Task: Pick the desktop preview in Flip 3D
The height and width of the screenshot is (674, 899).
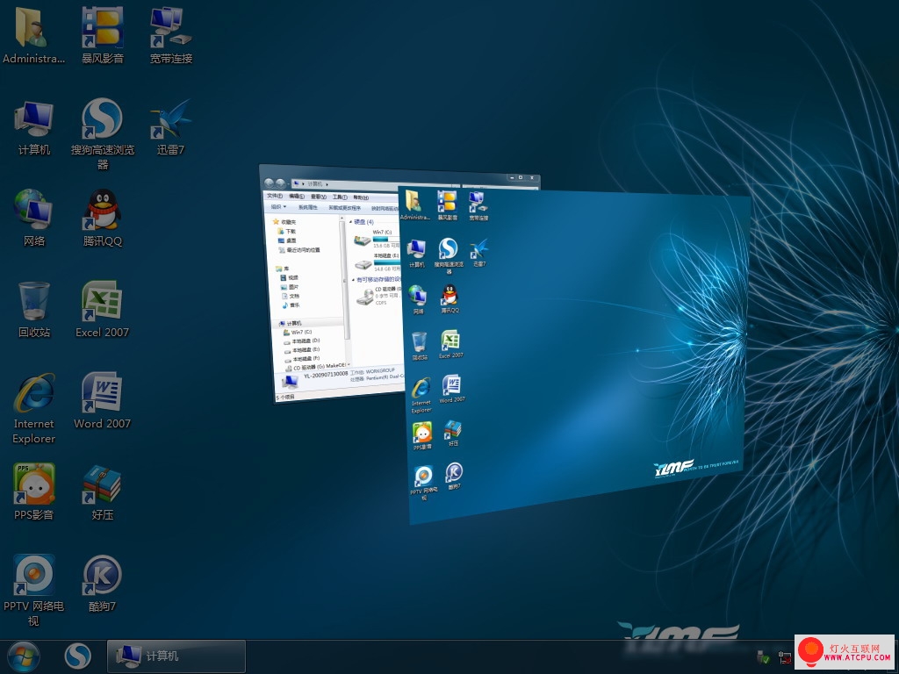Action: (x=573, y=355)
